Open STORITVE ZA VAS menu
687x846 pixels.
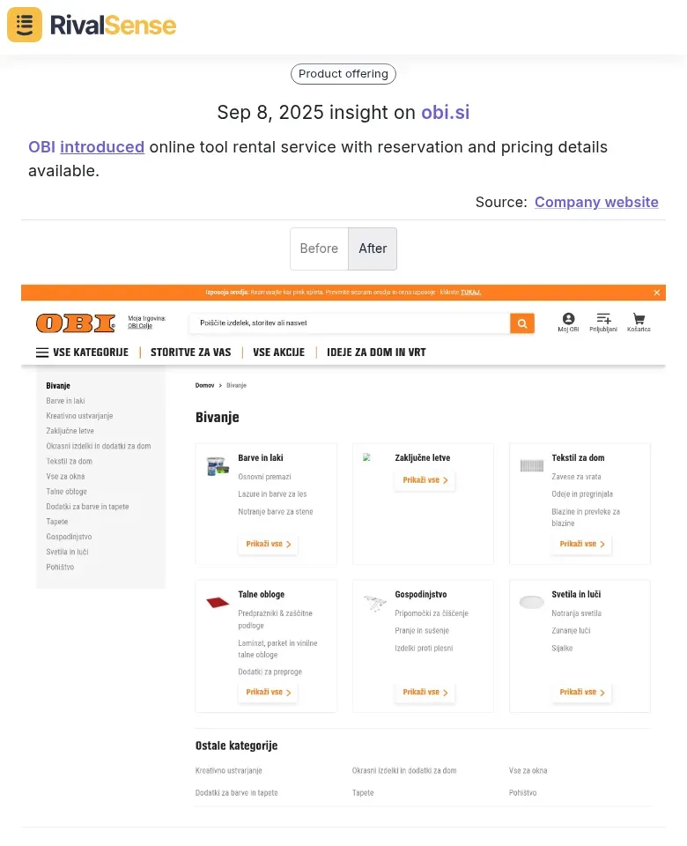[x=191, y=352]
